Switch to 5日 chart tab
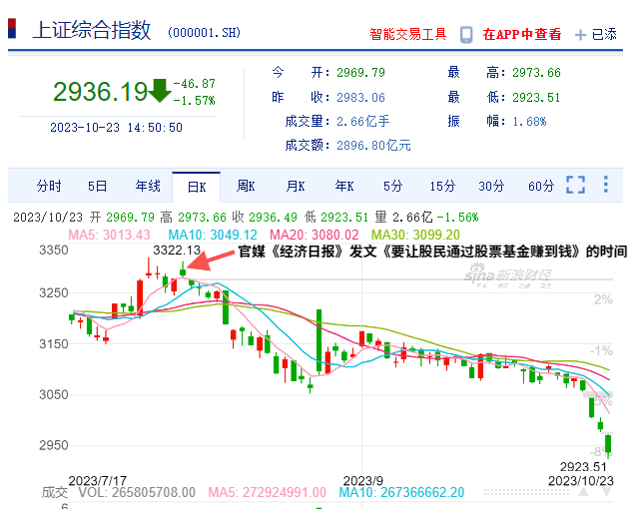Screen dimensions: 642x509 tap(98, 187)
